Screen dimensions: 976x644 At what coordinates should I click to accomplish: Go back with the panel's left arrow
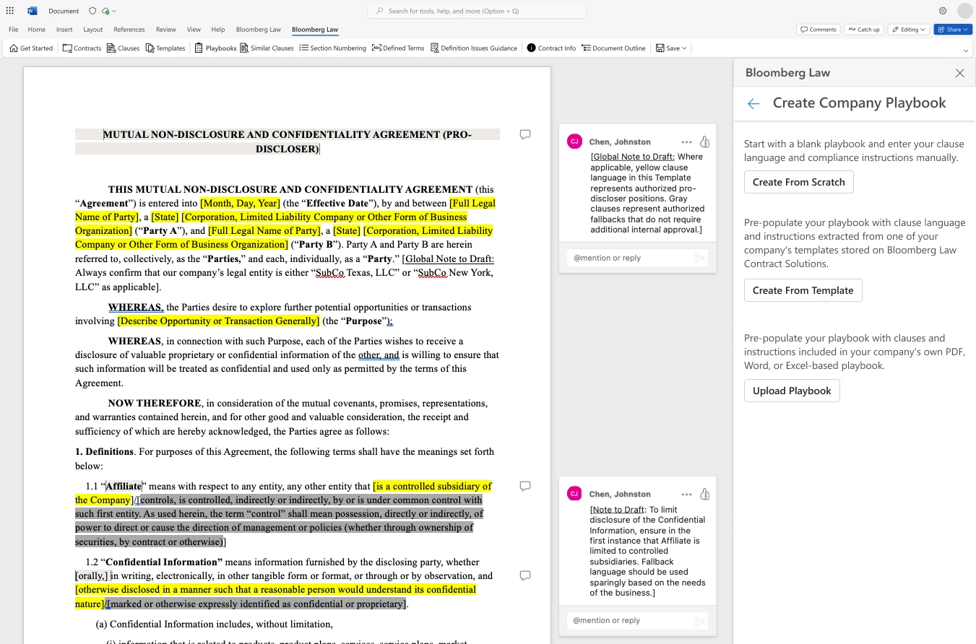(753, 104)
